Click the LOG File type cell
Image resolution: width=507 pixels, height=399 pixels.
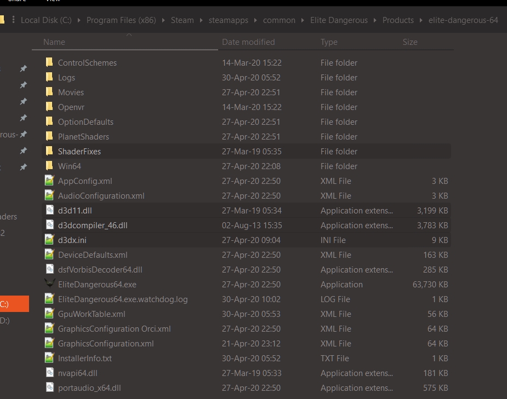click(x=335, y=299)
